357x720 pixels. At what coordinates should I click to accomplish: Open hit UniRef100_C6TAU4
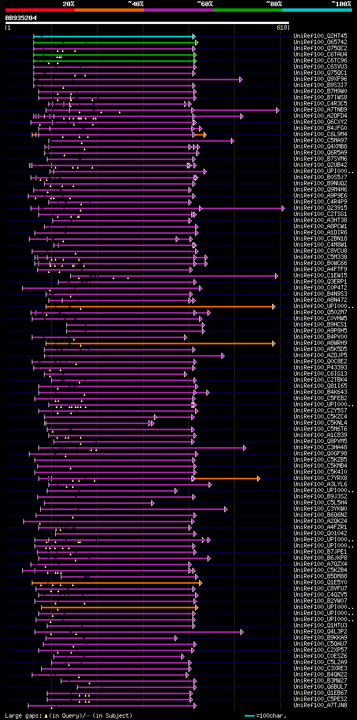320,55
